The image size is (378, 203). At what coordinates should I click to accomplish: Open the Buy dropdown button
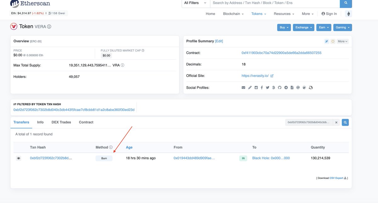(x=284, y=27)
